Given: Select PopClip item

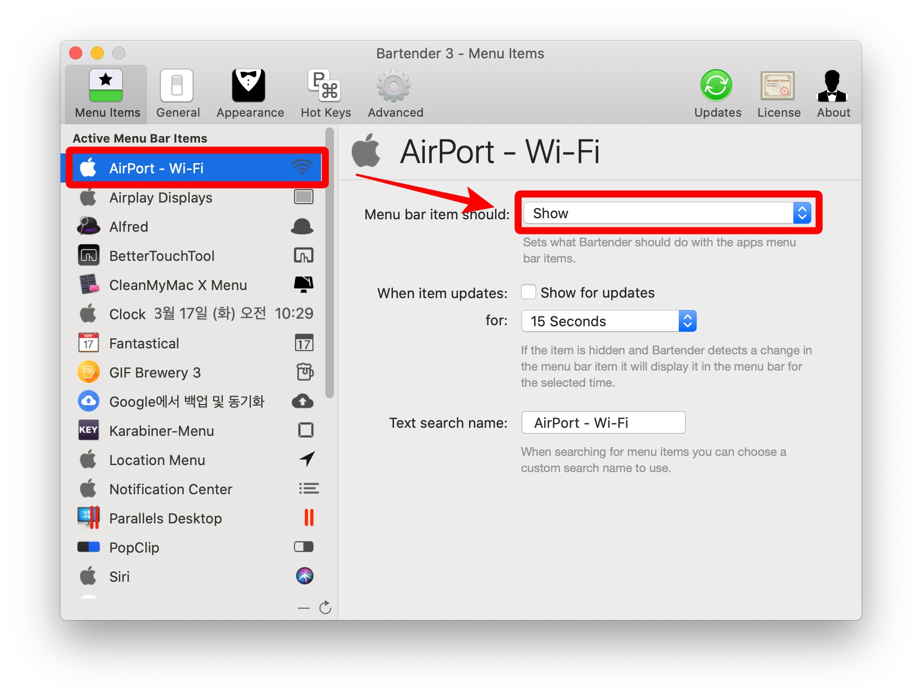Looking at the screenshot, I should [x=193, y=547].
